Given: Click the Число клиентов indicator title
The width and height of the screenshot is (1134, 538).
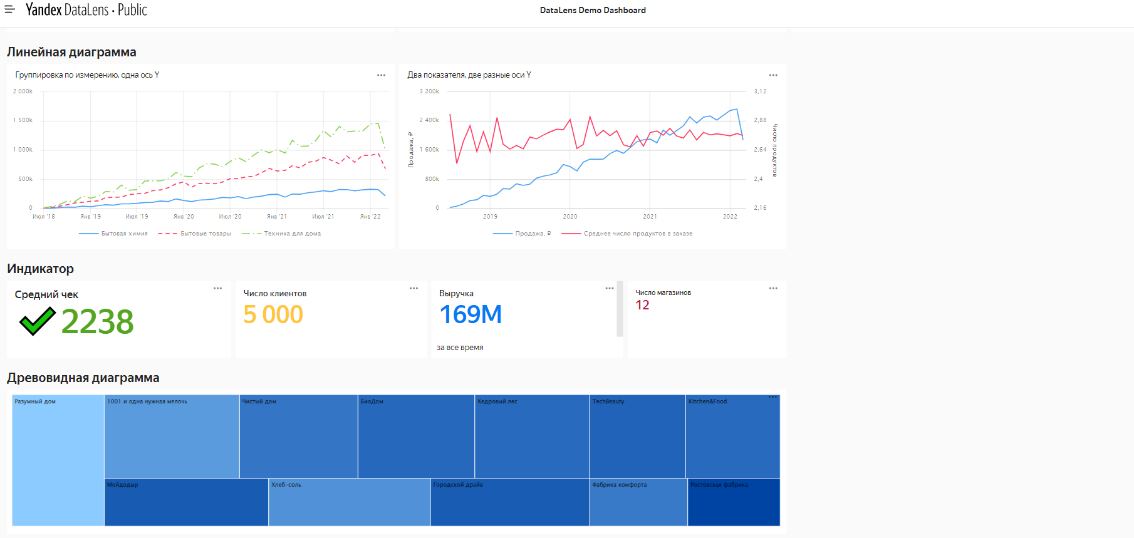Looking at the screenshot, I should pos(274,293).
